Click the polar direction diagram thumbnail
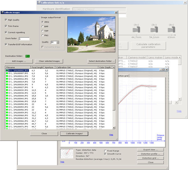 [x=67, y=154]
